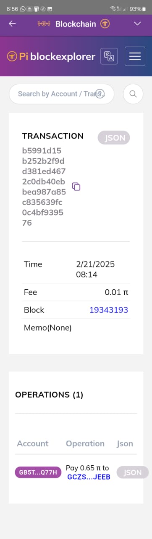Open block 19343193
152x539 pixels.
point(109,310)
